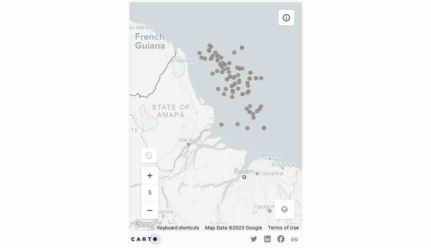Open the map layers selector
The image size is (431, 248).
[284, 210]
